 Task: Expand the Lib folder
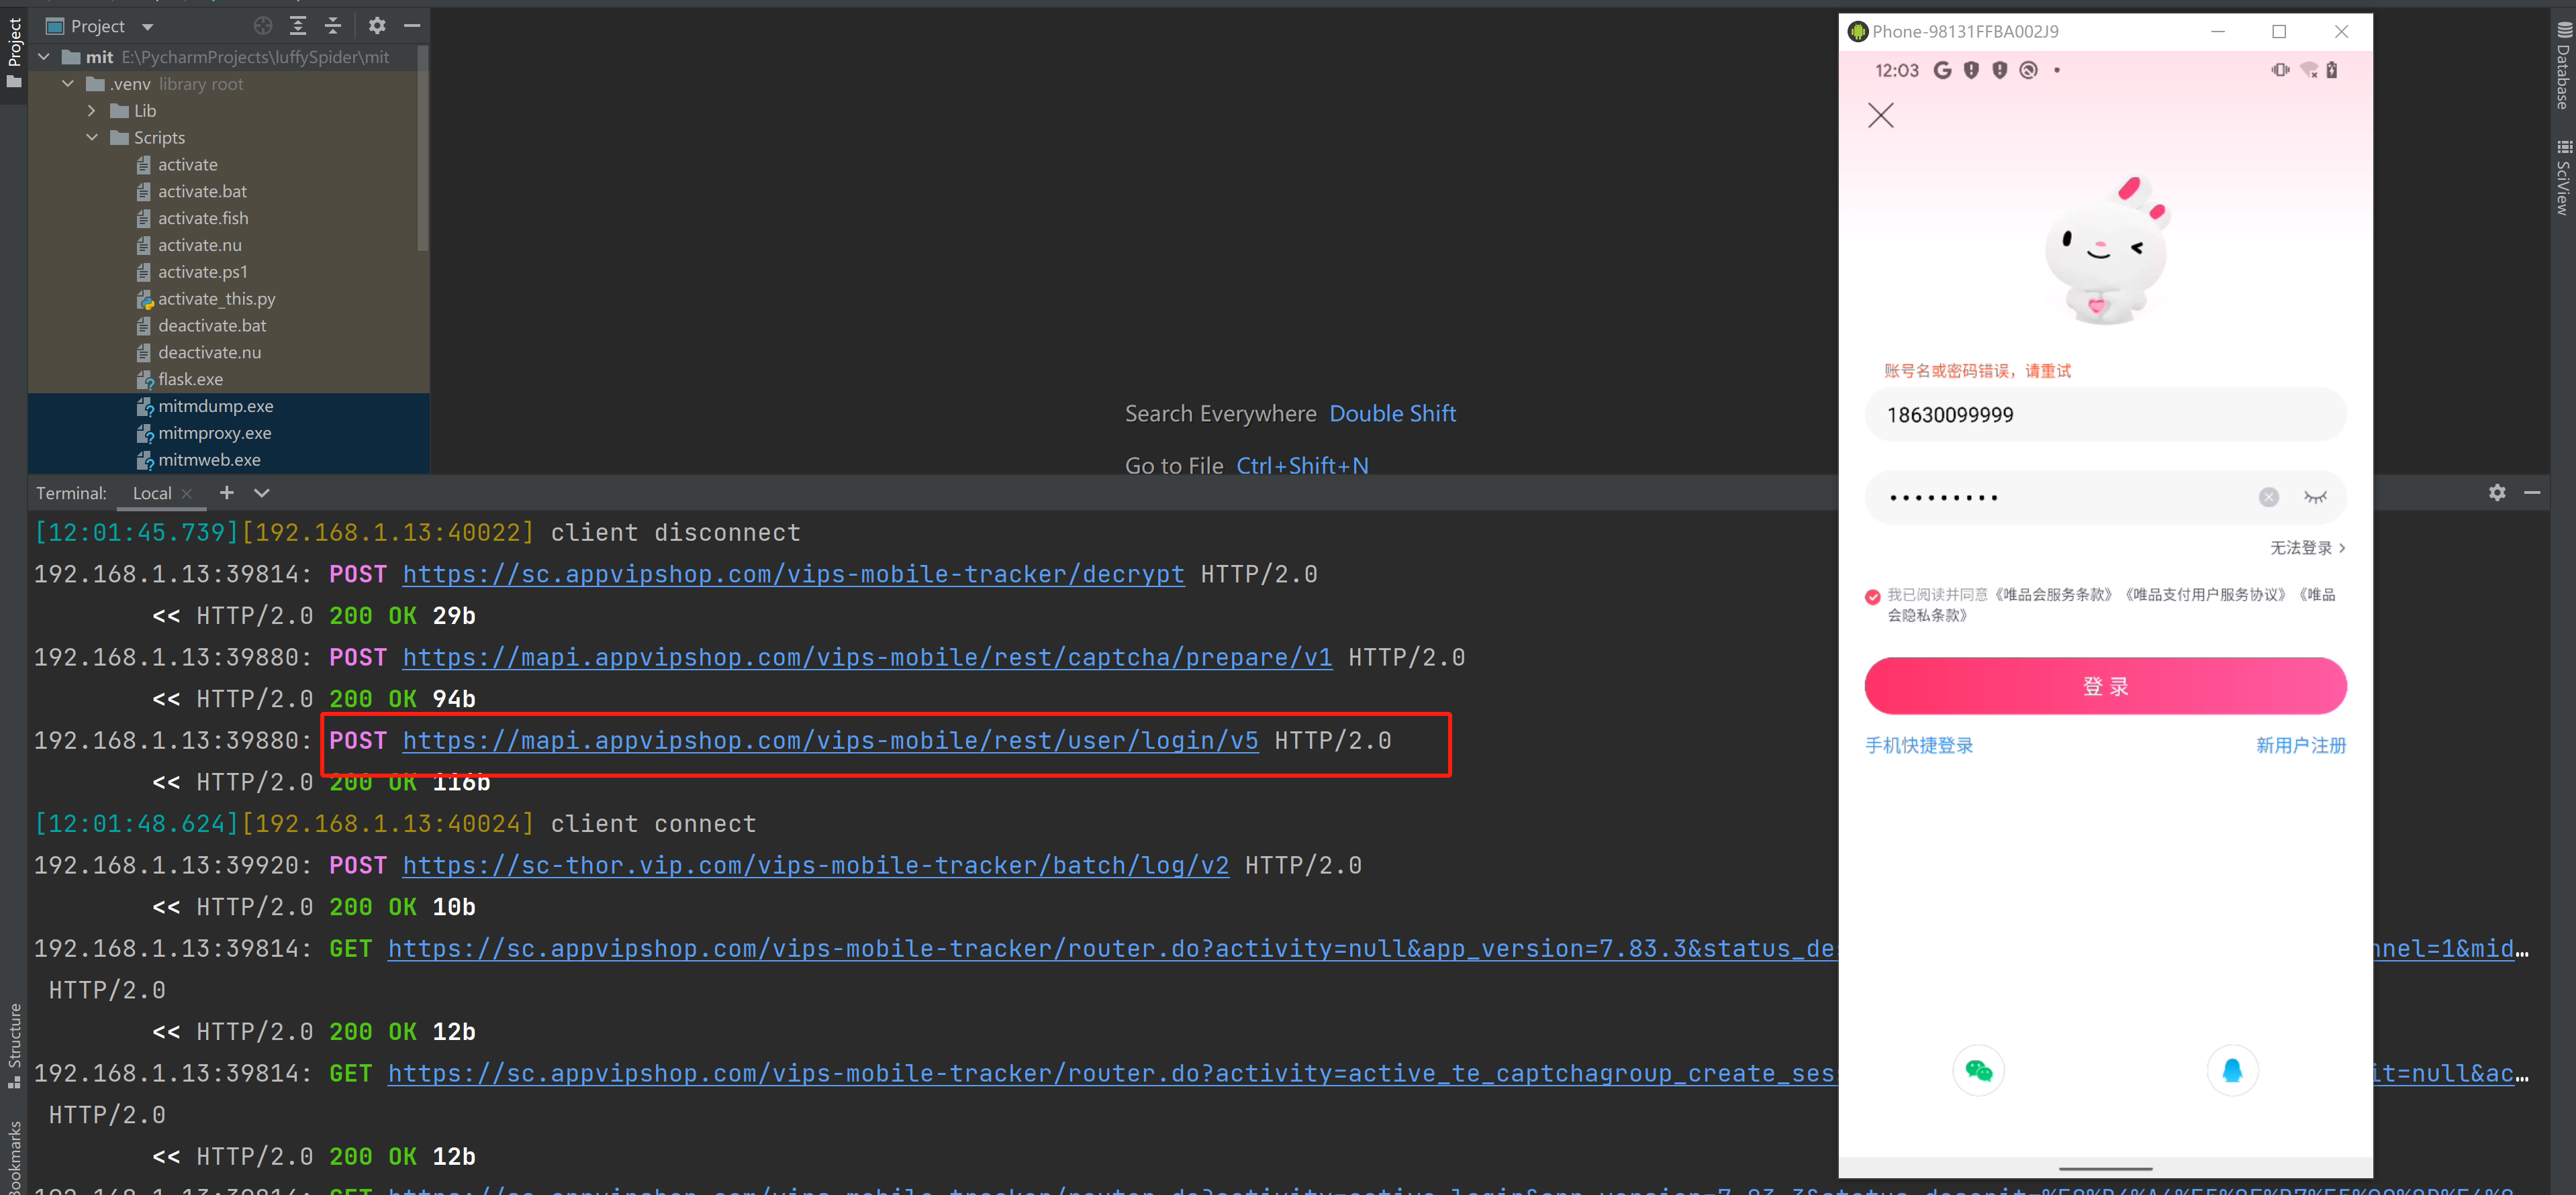click(x=92, y=111)
